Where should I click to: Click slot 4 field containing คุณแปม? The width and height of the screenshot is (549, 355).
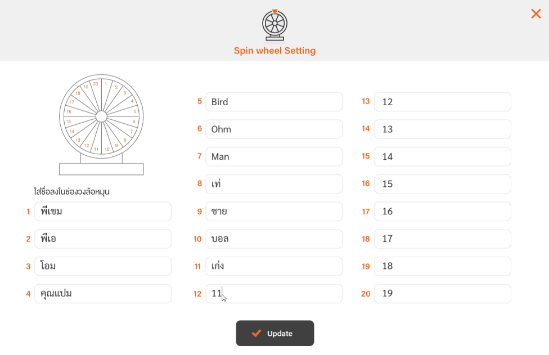(x=103, y=293)
